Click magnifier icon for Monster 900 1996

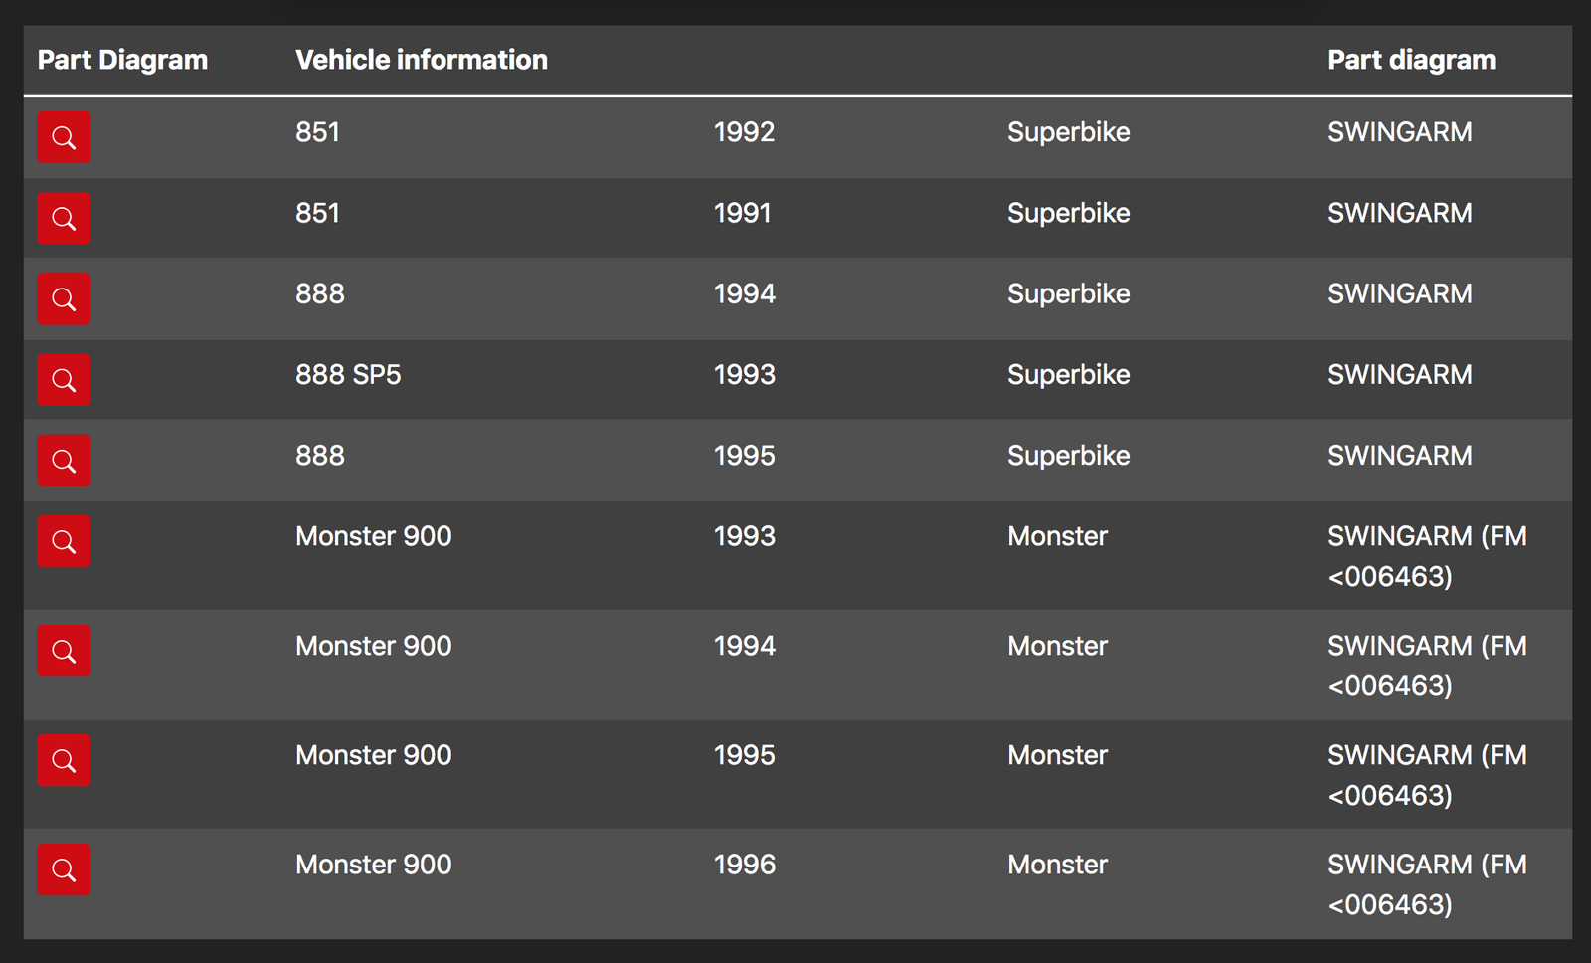click(64, 869)
